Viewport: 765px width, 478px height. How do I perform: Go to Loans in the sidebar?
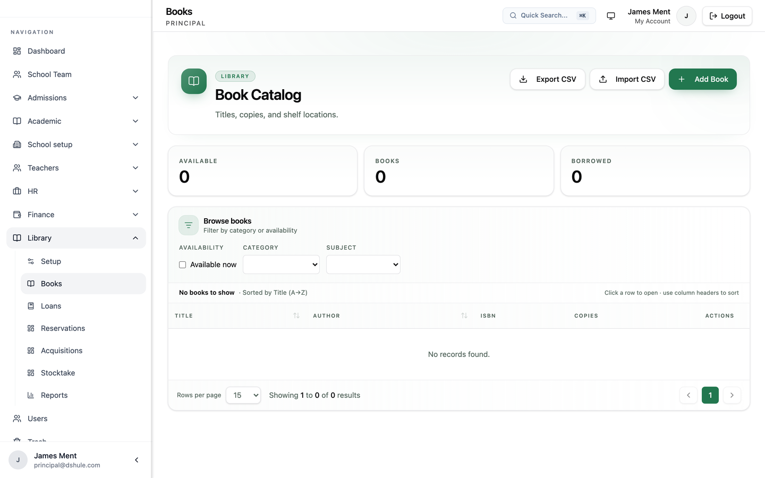click(83, 306)
